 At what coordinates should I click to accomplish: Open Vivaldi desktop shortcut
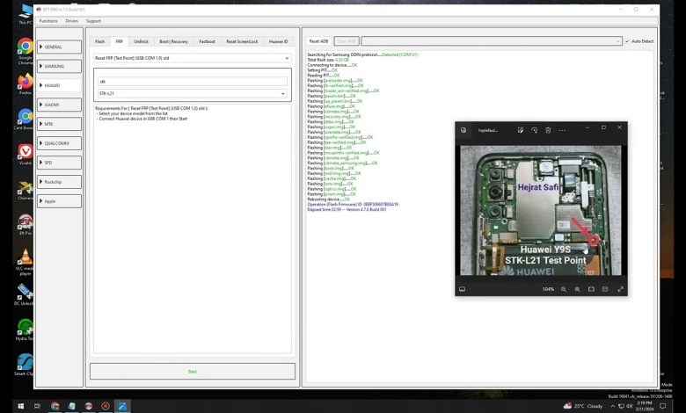(x=25, y=155)
